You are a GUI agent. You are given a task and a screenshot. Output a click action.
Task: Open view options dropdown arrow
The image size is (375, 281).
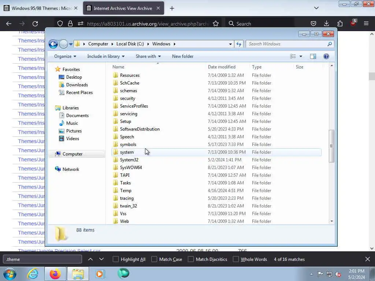coord(301,56)
